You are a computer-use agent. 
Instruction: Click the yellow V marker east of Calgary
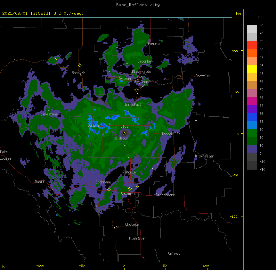point(137,187)
